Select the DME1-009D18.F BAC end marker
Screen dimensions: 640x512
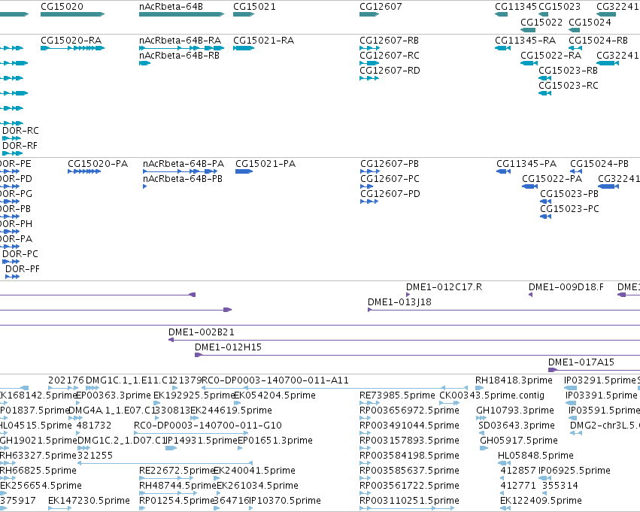[531, 295]
